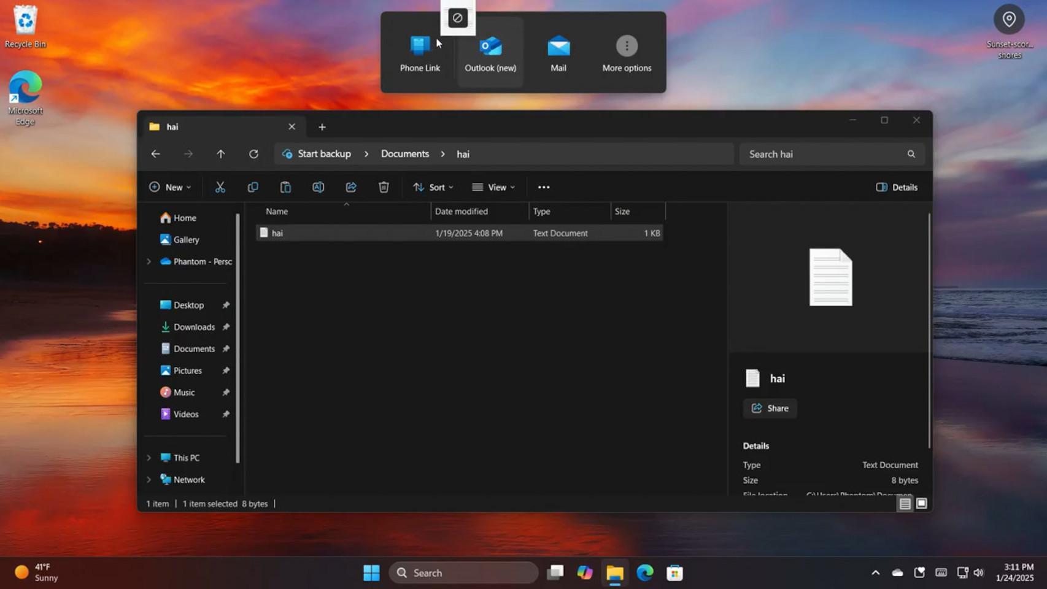Share using Outlook (new)
The height and width of the screenshot is (589, 1047).
[489, 52]
